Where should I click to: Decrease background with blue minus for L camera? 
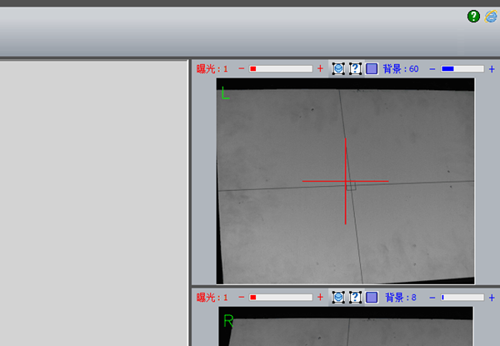(x=432, y=68)
